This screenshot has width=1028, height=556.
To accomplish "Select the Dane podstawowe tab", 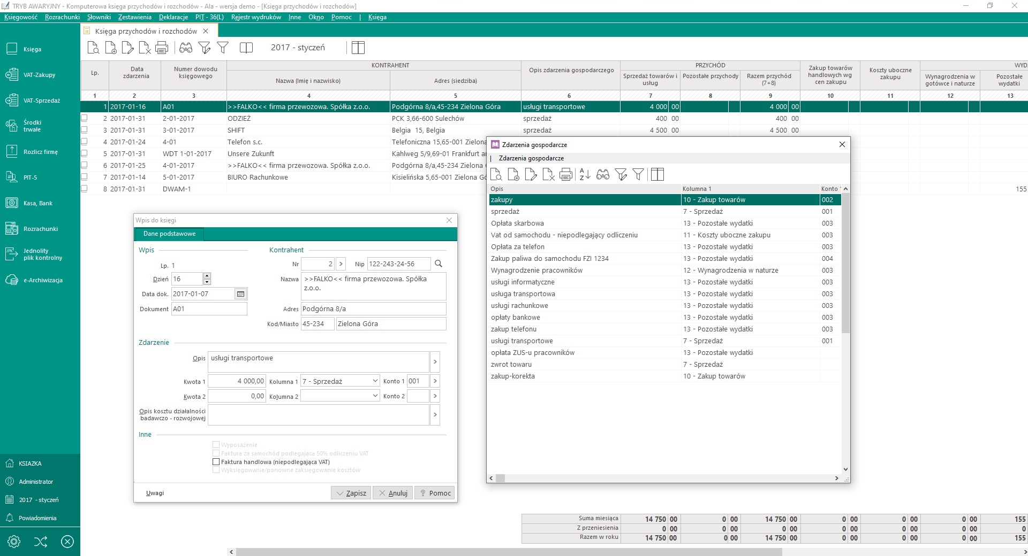I will (x=169, y=234).
